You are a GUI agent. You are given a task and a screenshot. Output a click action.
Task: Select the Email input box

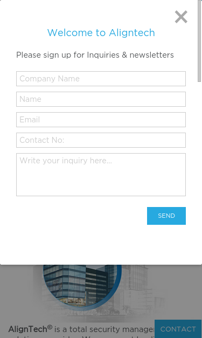coord(101,120)
